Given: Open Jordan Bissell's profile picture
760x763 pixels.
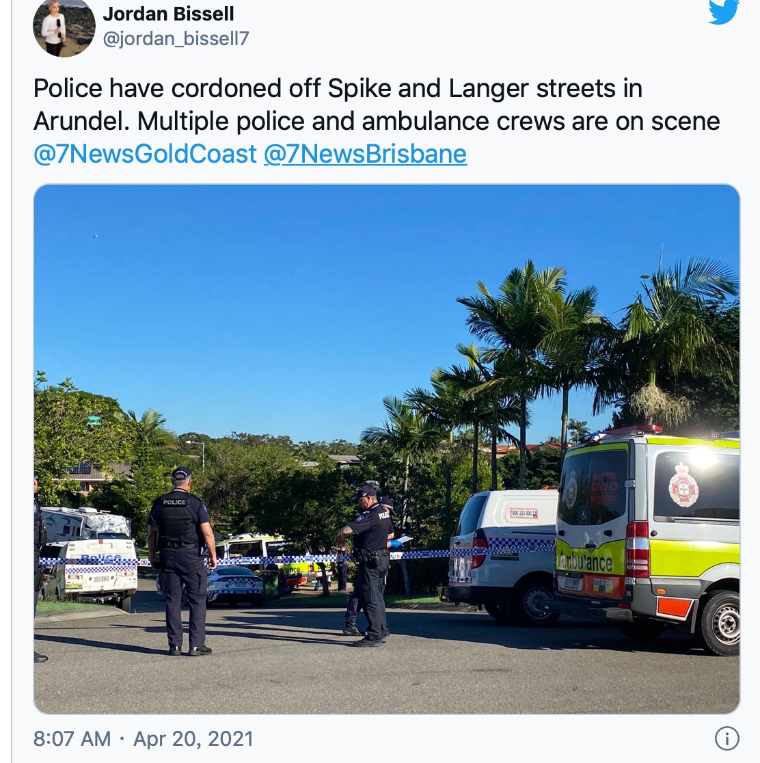Looking at the screenshot, I should pyautogui.click(x=64, y=28).
